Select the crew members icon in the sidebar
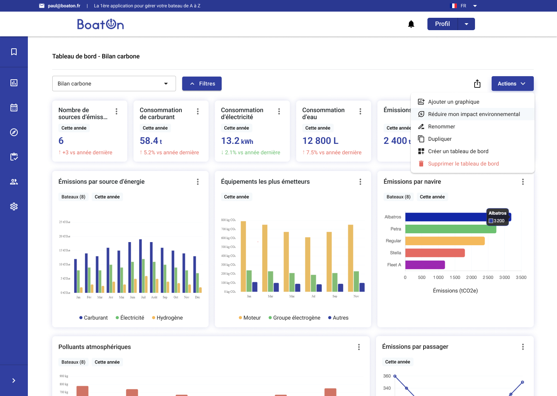Screen dimensions: 557x396 [14, 181]
